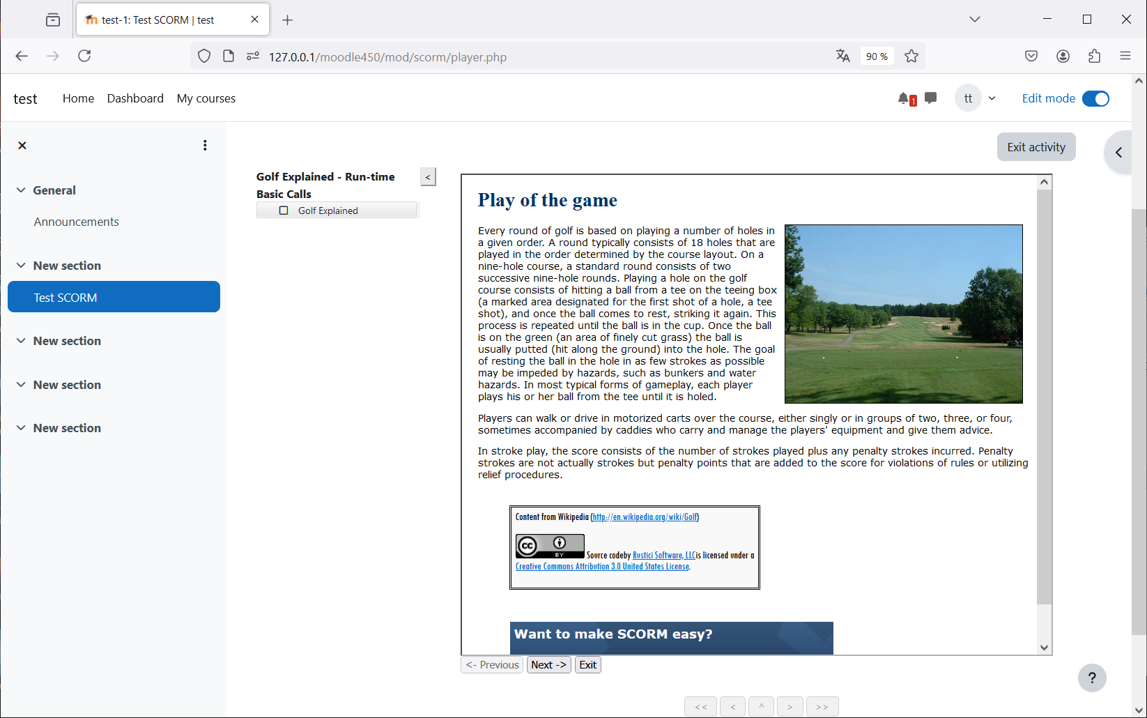This screenshot has height=718, width=1147.
Task: Close the course index drawer
Action: [x=22, y=145]
